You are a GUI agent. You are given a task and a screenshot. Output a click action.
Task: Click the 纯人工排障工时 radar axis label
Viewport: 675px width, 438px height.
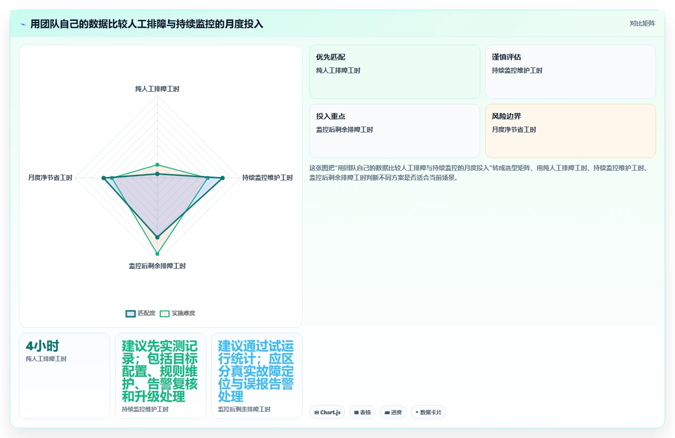pyautogui.click(x=157, y=89)
